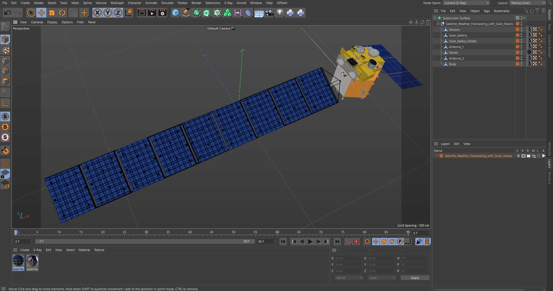Switch to the Attributes side tab
The width and height of the screenshot is (553, 291).
coord(550,149)
